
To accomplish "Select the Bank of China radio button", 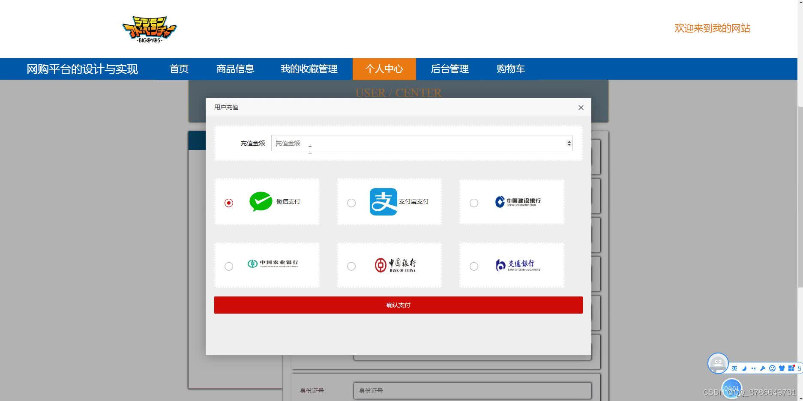I will pyautogui.click(x=351, y=266).
